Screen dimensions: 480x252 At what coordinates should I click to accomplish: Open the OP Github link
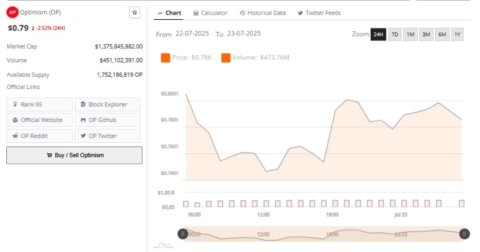[108, 120]
